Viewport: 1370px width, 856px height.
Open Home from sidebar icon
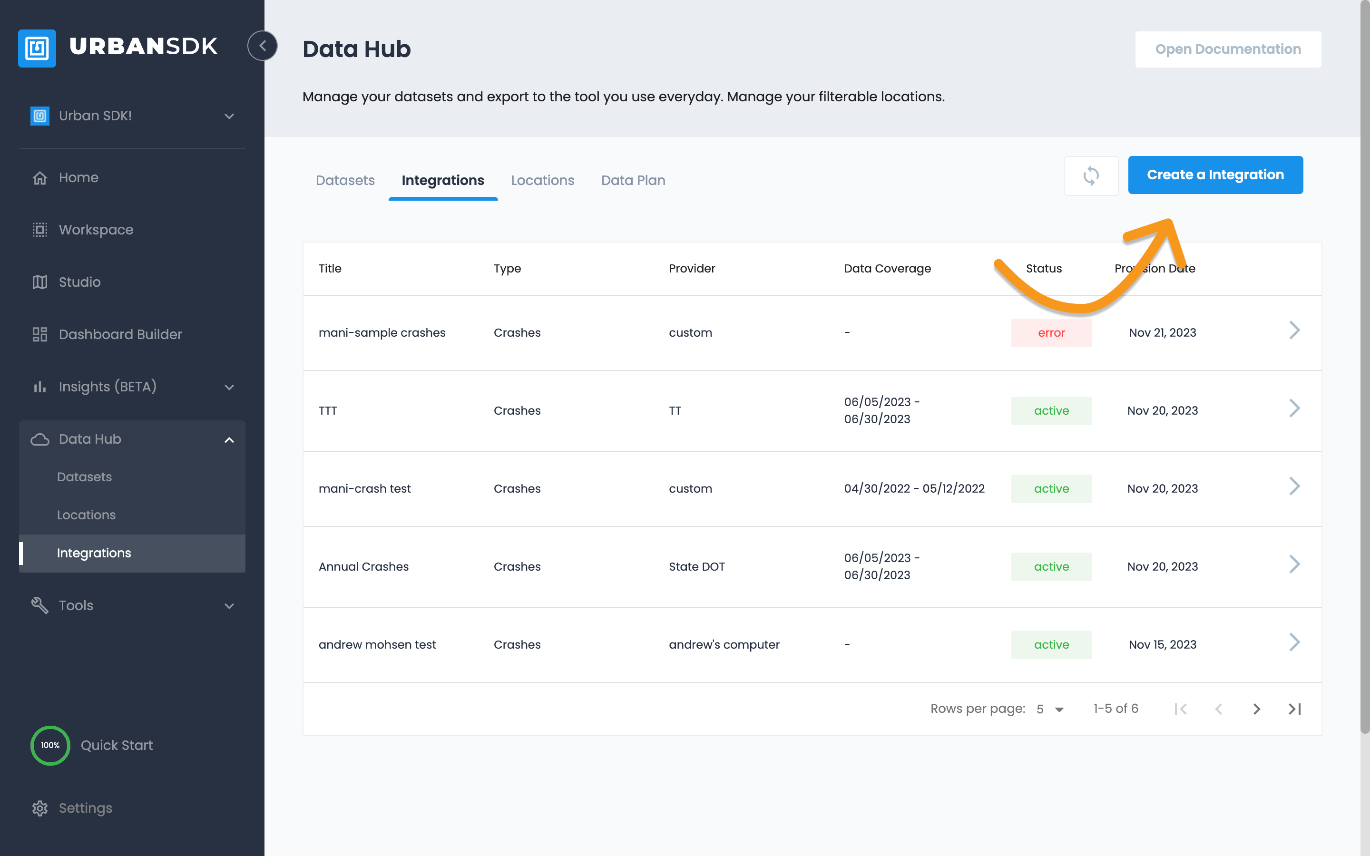tap(39, 178)
